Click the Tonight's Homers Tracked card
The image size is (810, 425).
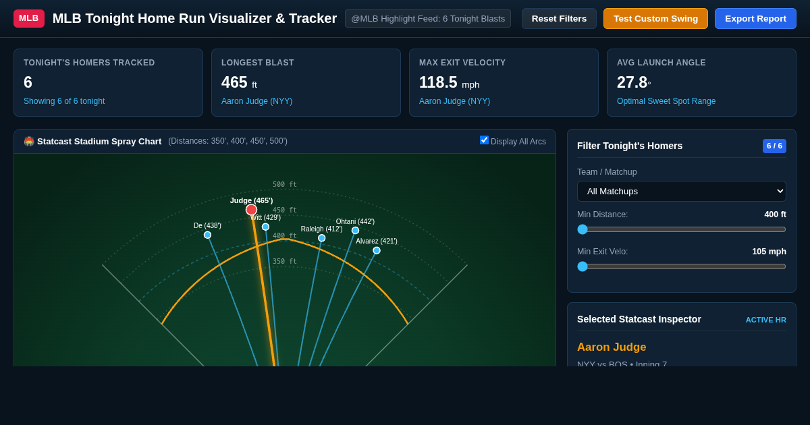tap(108, 82)
